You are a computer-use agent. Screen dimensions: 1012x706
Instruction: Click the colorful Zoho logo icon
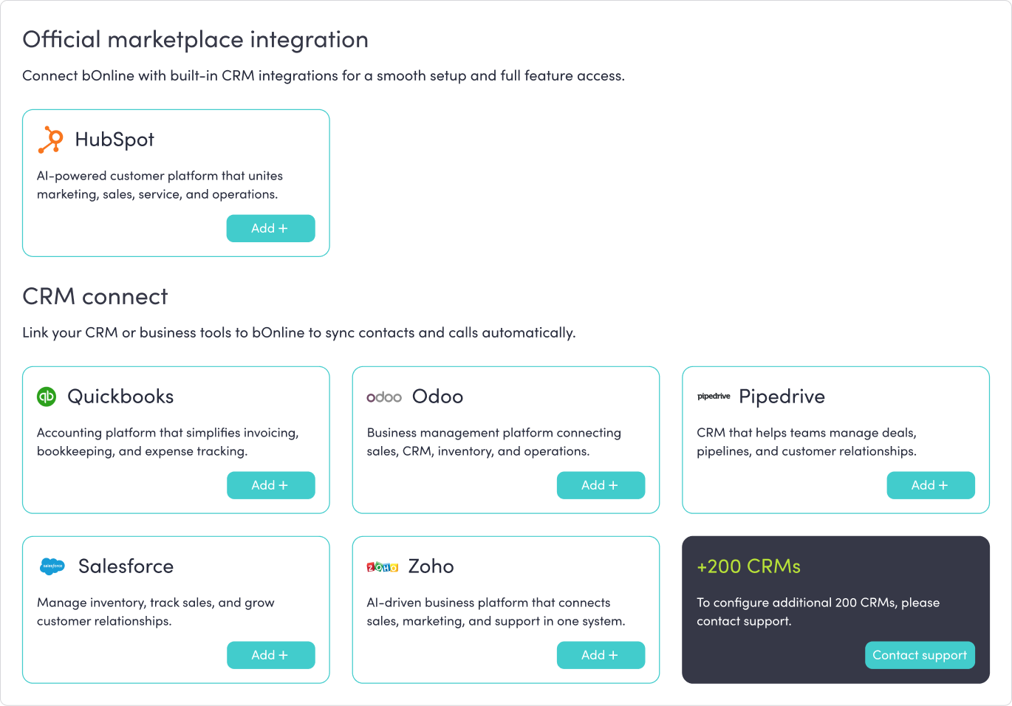pyautogui.click(x=383, y=567)
